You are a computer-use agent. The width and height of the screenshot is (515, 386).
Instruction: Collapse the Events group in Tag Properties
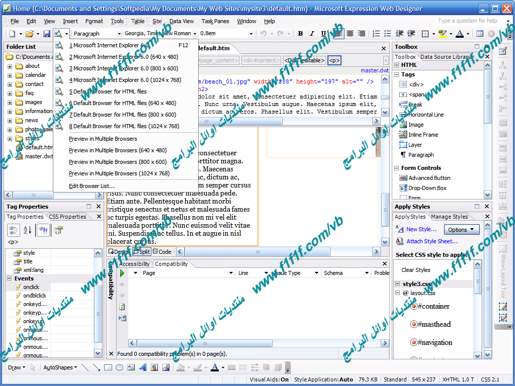[x=10, y=278]
